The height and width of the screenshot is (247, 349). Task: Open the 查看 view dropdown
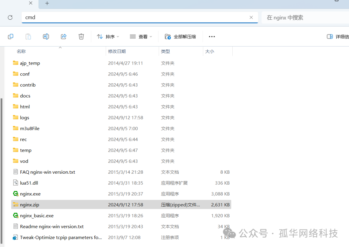(x=141, y=36)
